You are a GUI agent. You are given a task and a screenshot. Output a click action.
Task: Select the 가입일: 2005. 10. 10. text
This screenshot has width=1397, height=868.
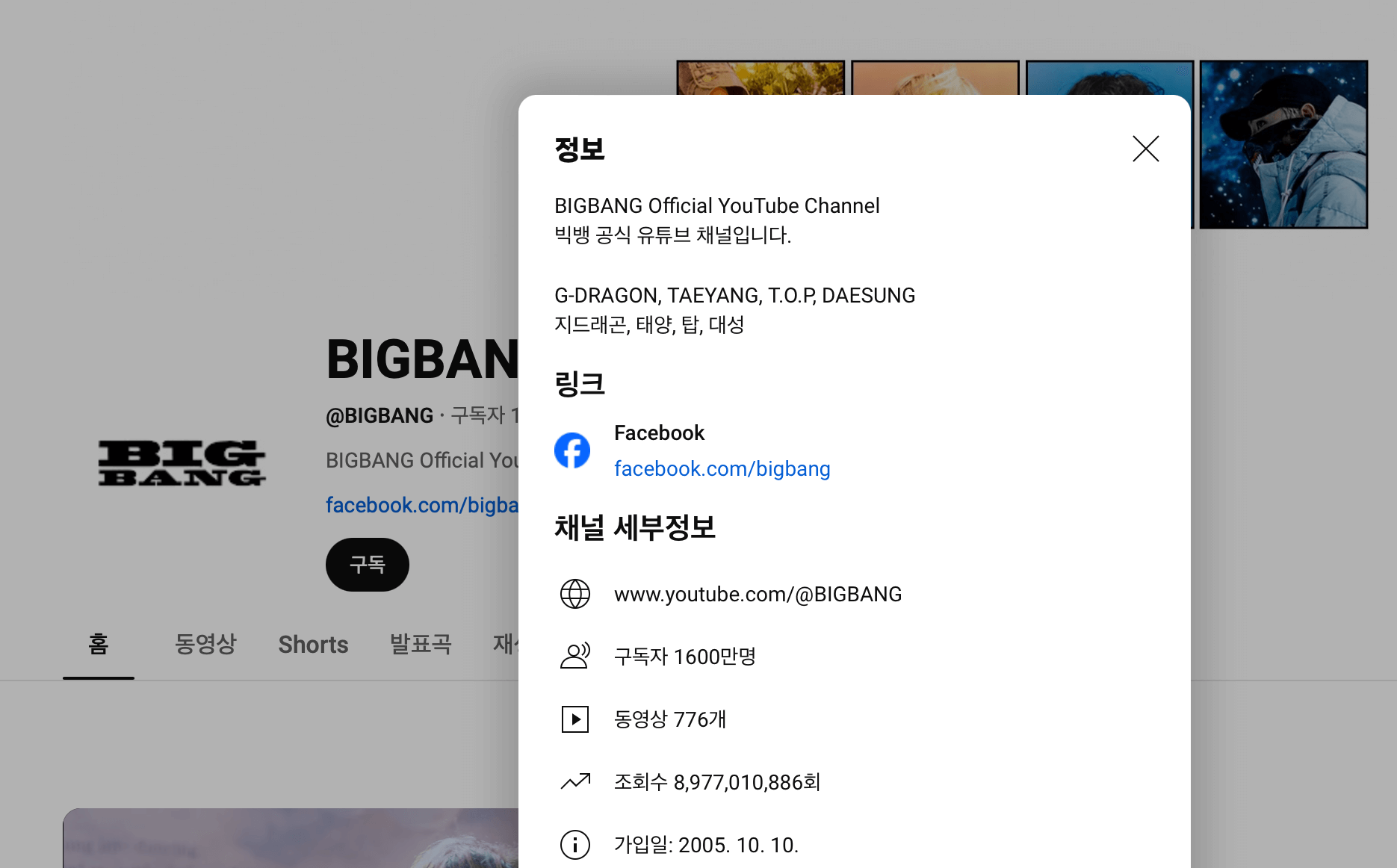tap(706, 845)
